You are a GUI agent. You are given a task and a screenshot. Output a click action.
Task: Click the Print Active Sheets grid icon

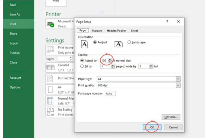[x=50, y=50]
